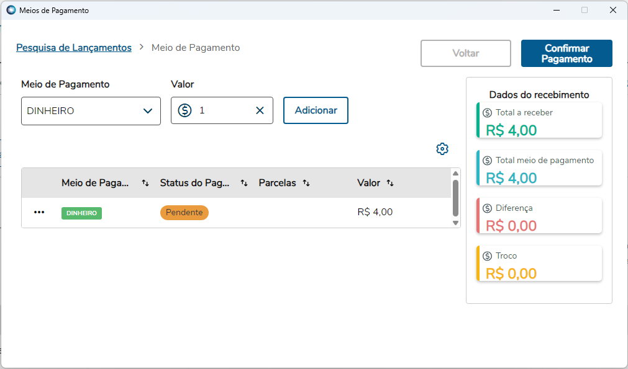Click the currency icon in Valor field
The height and width of the screenshot is (369, 628).
184,110
